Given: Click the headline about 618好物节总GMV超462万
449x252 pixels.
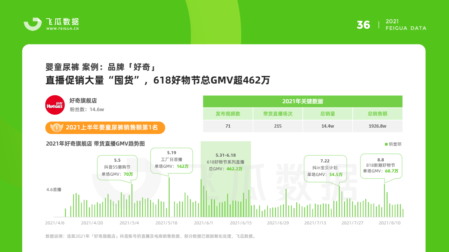Looking at the screenshot, I should [157, 80].
